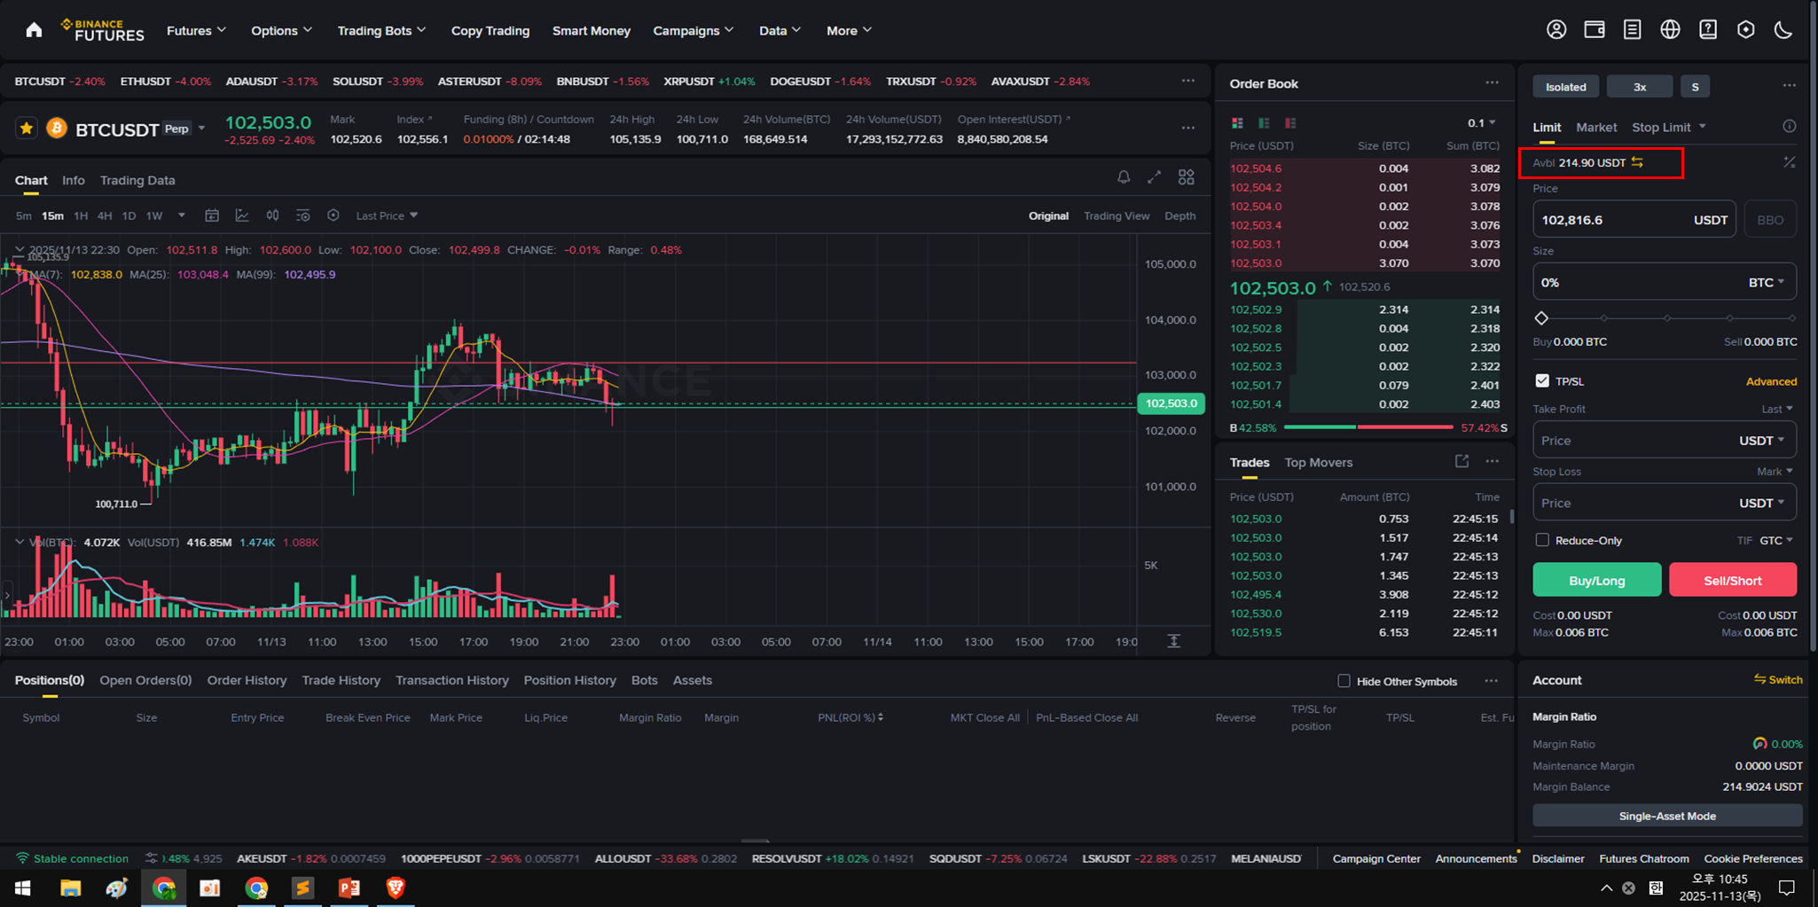Show the combined buy/sell order book view
The image size is (1818, 907).
1237,122
